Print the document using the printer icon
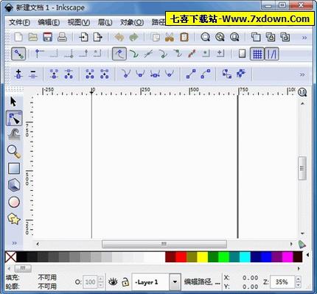 pos(62,38)
